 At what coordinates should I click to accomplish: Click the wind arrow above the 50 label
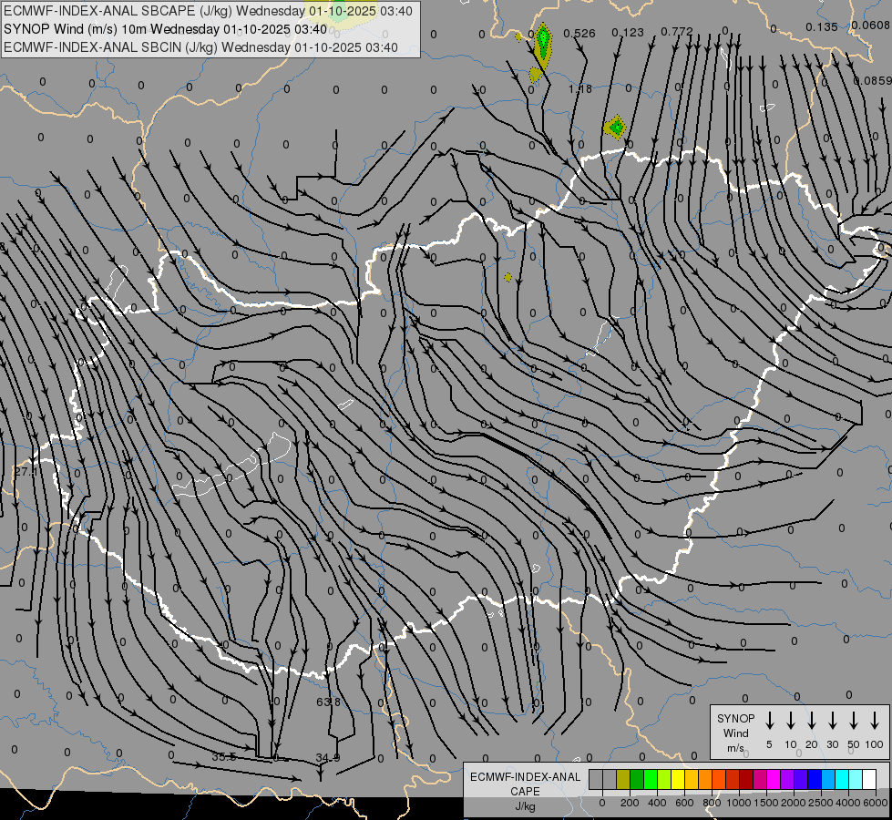point(854,721)
